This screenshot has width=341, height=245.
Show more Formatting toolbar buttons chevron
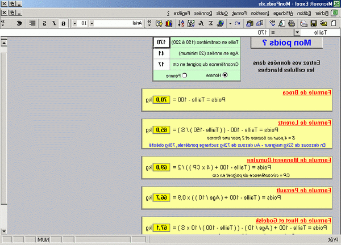tap(3, 23)
